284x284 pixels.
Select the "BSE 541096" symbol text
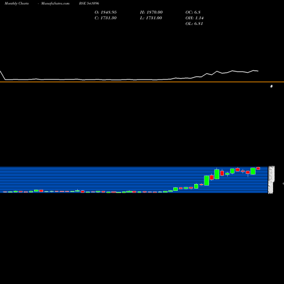tap(89, 3)
